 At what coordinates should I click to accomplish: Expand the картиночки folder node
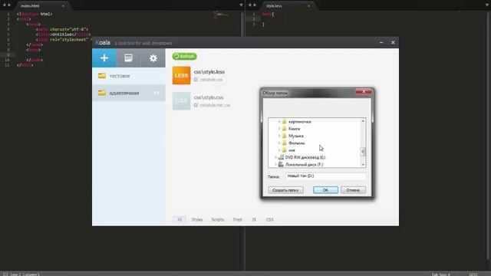point(279,121)
